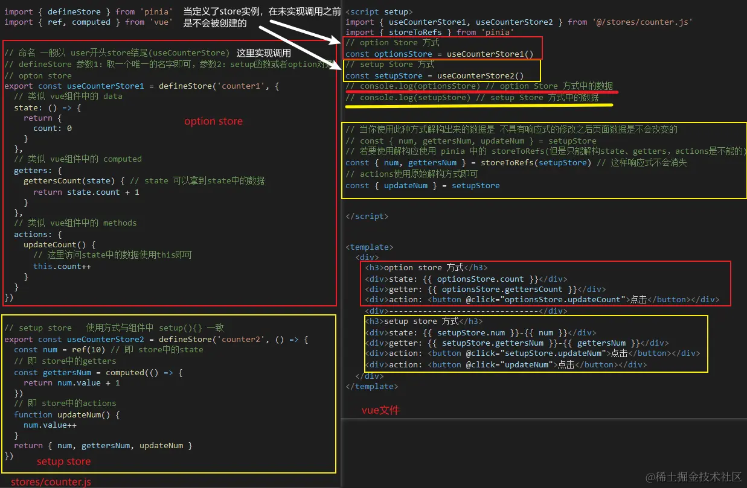Click the '<h3>option store 方式</h3>' line
The width and height of the screenshot is (747, 488).
(x=426, y=268)
